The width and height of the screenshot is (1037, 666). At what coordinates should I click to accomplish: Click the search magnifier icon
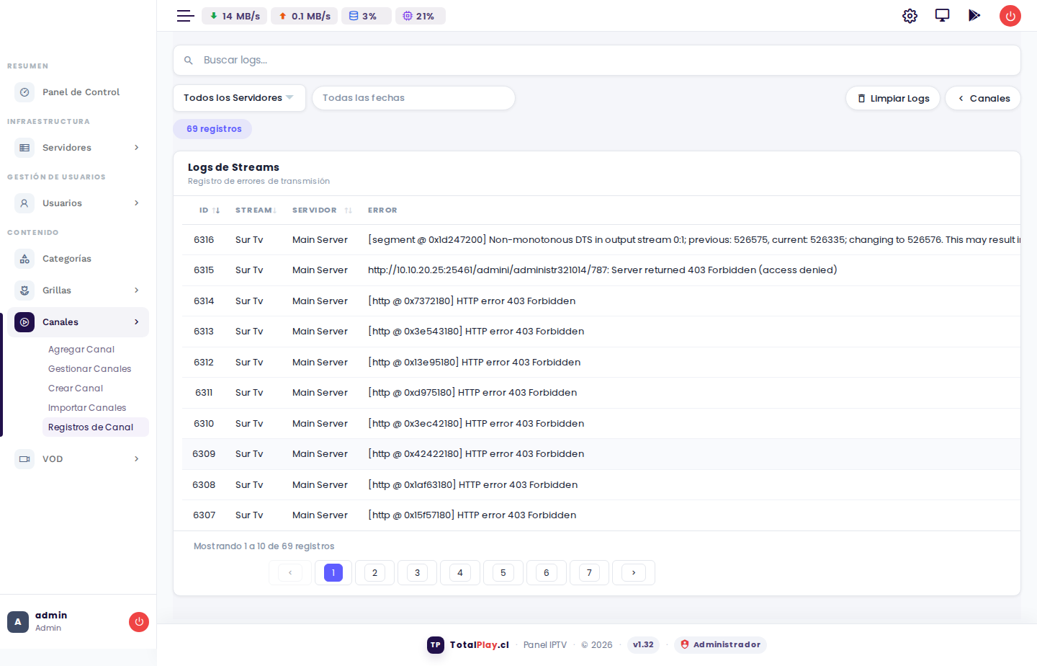click(189, 61)
